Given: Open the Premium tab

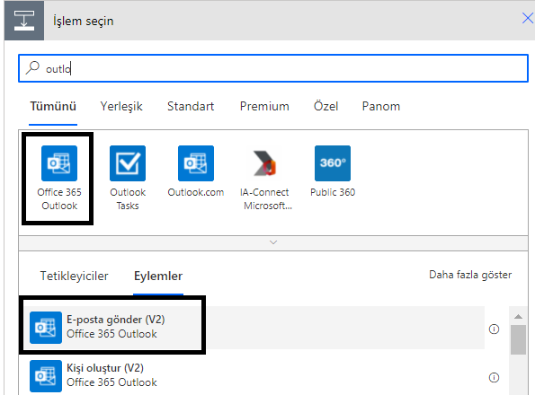Looking at the screenshot, I should tap(264, 106).
